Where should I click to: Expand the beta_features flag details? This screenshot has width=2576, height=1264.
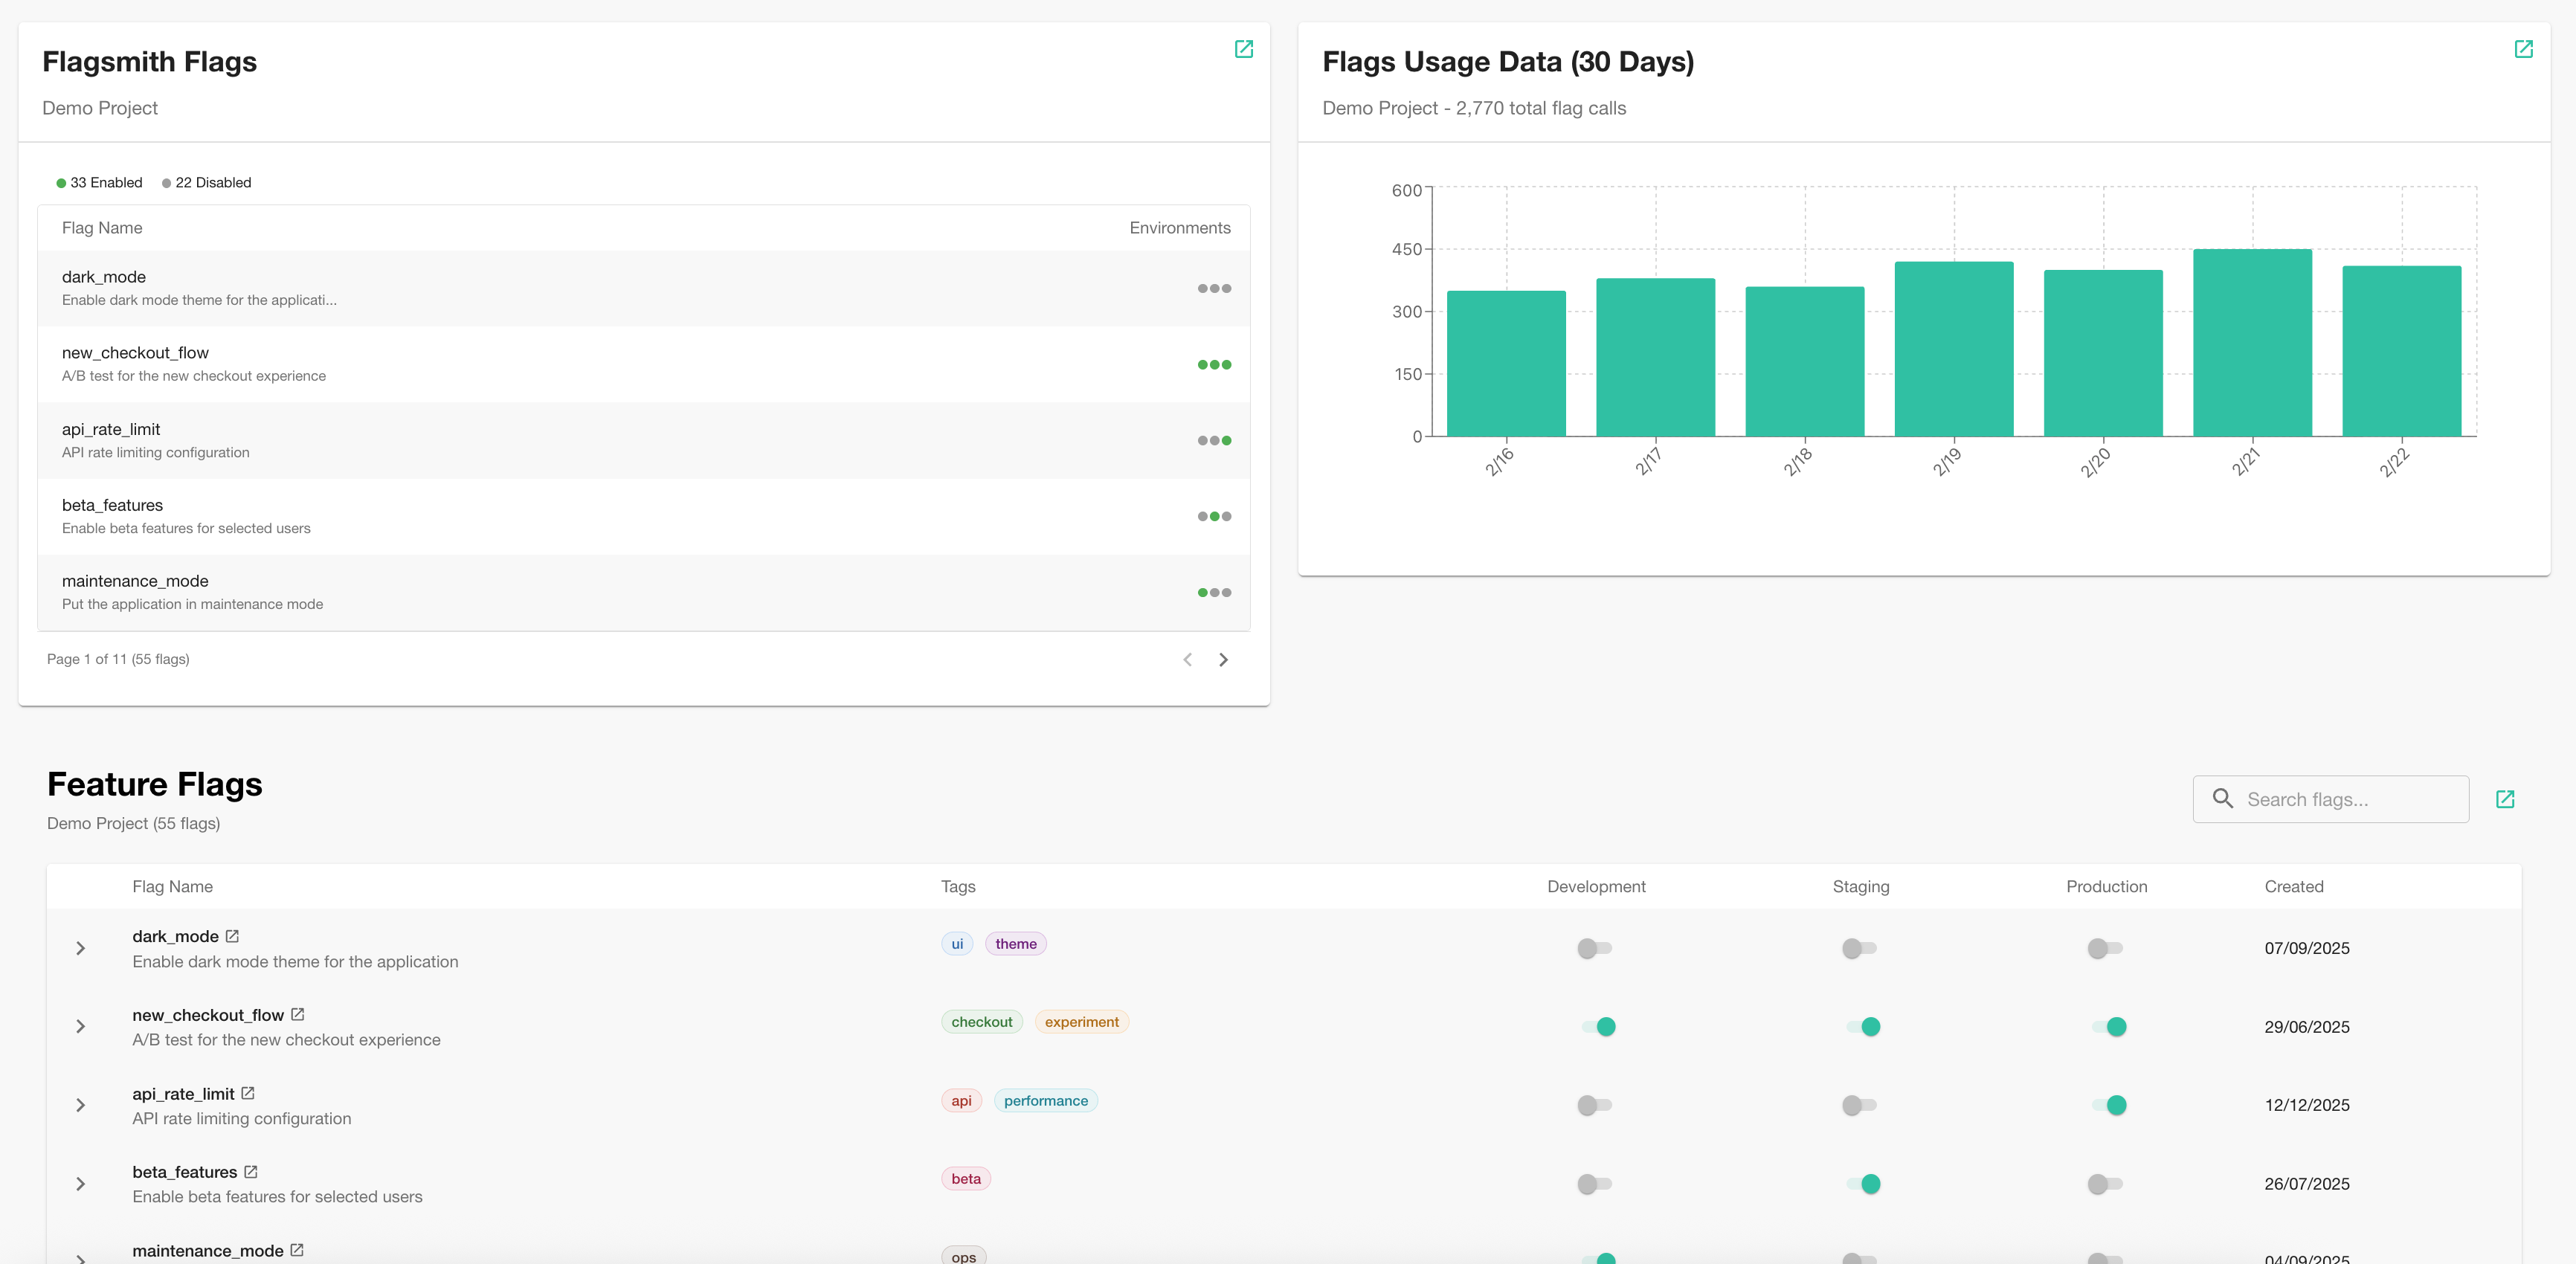click(x=80, y=1184)
